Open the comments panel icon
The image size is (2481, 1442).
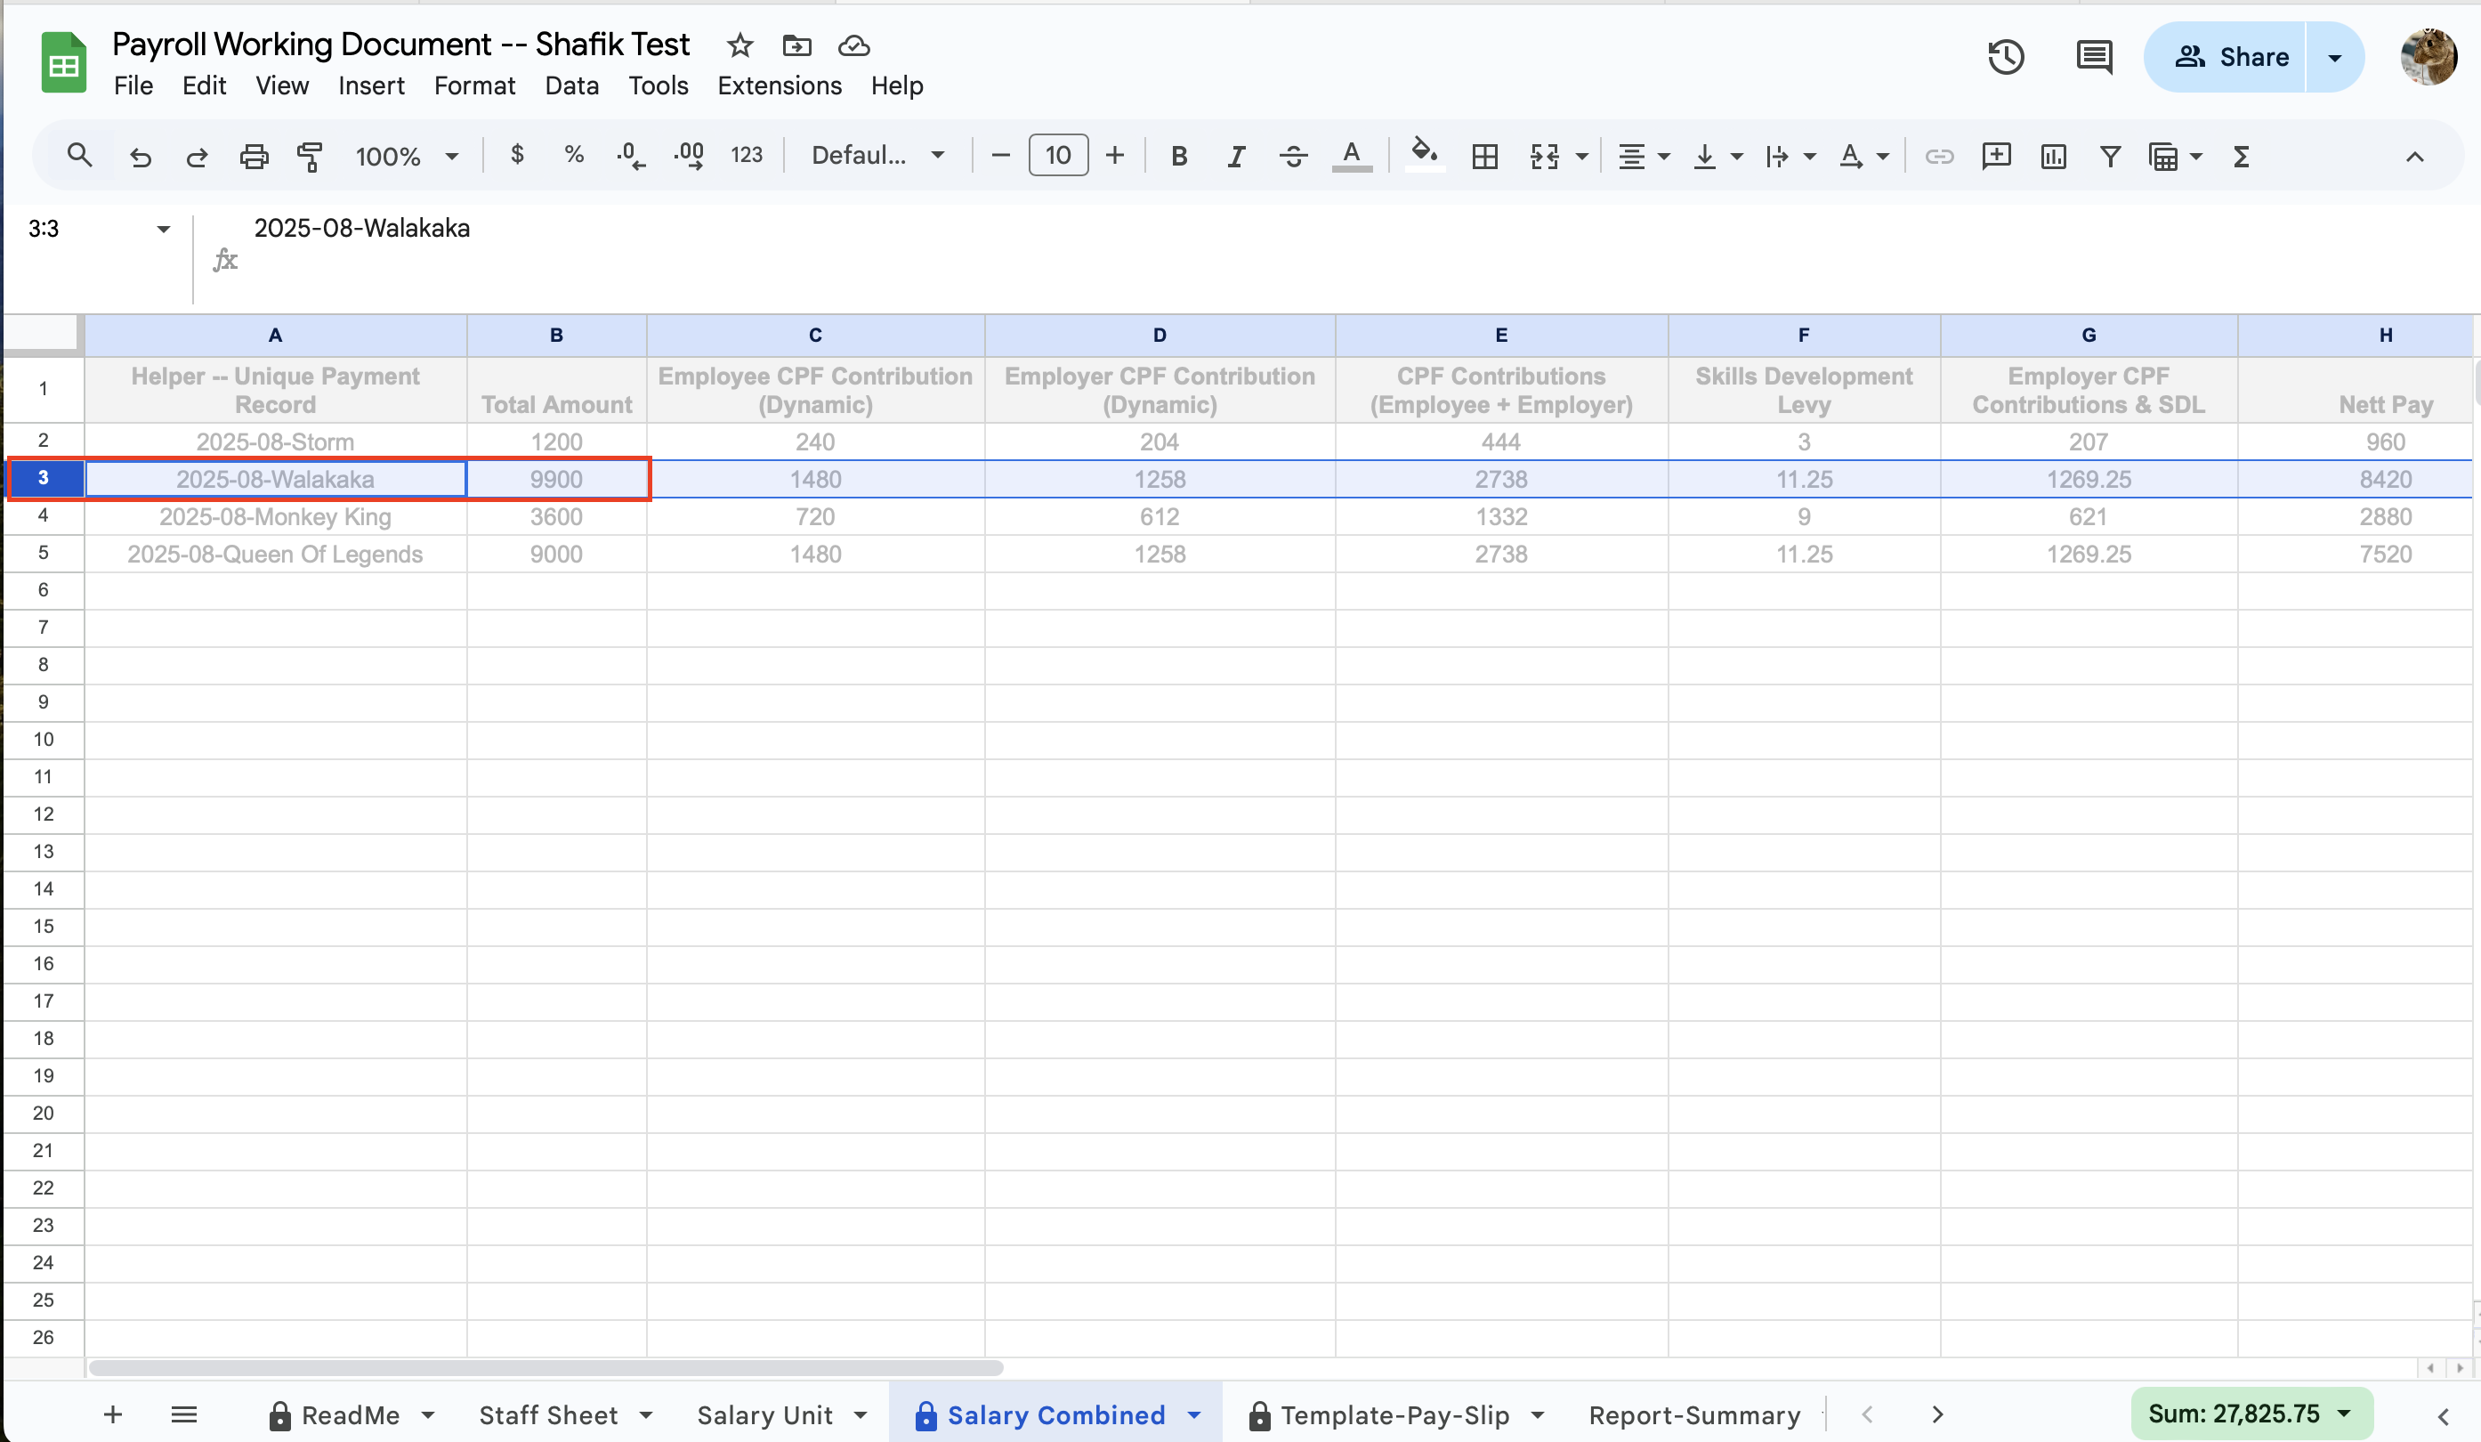2093,57
